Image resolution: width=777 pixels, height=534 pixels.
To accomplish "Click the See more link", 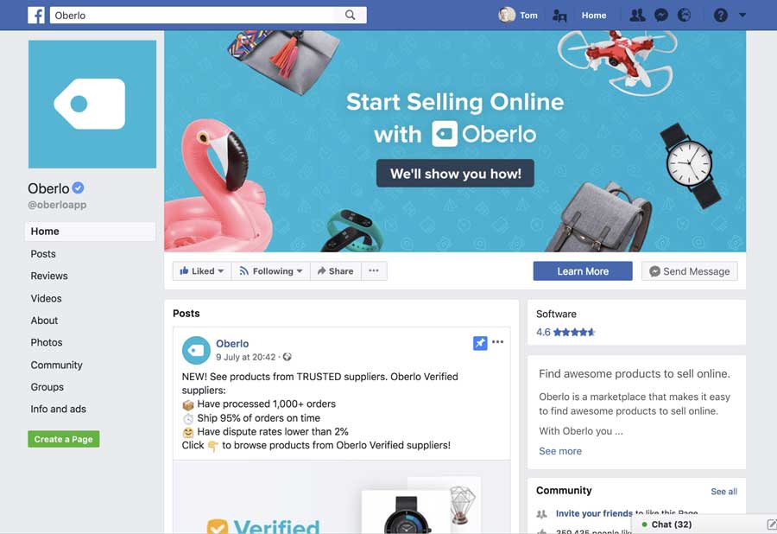I will (x=560, y=451).
